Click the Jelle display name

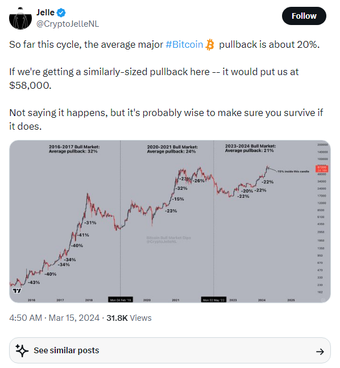click(45, 12)
